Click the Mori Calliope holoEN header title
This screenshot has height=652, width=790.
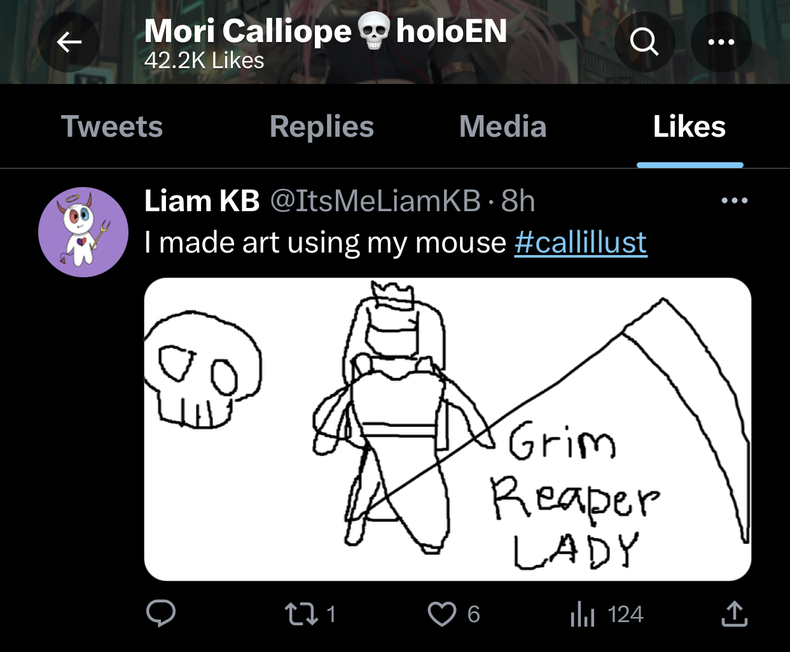326,31
